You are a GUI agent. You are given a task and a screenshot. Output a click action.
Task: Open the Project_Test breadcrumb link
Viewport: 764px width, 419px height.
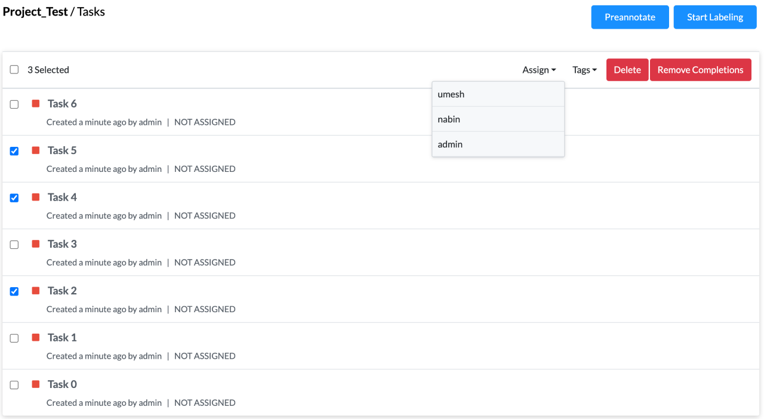coord(35,12)
